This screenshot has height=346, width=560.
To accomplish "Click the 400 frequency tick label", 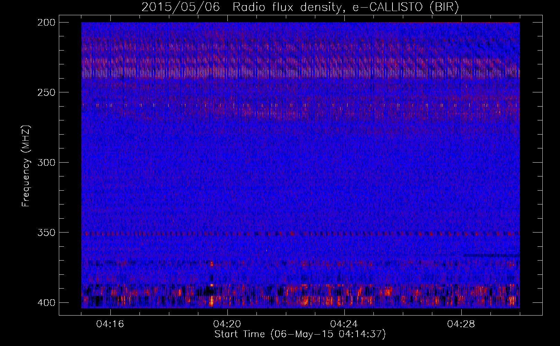I will (x=46, y=303).
